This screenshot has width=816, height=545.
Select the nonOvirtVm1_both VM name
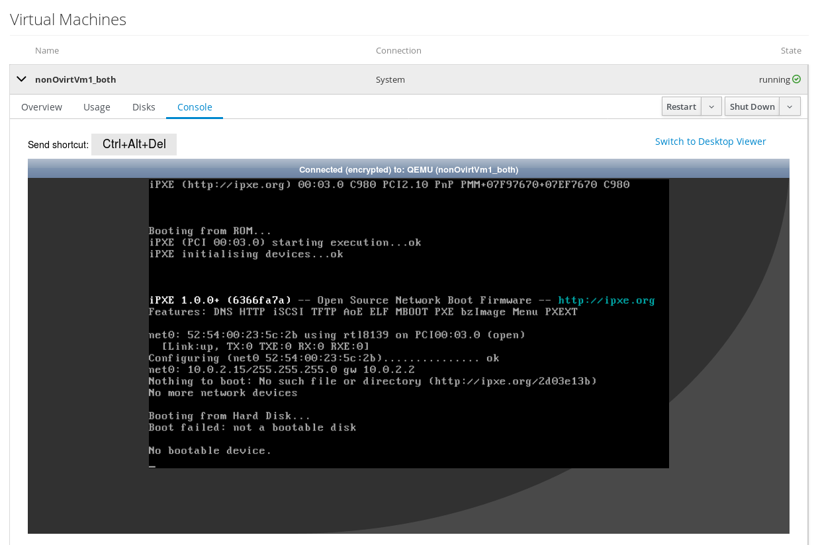(75, 79)
